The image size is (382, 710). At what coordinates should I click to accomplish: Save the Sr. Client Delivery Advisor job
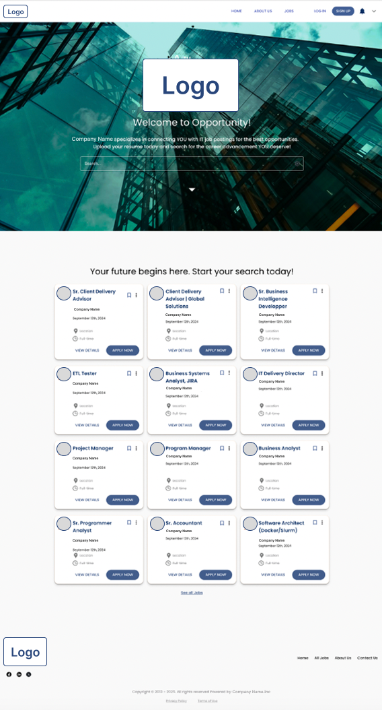129,295
